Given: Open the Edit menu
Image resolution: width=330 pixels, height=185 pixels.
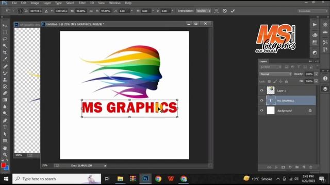Looking at the screenshot, I should 24,3.
